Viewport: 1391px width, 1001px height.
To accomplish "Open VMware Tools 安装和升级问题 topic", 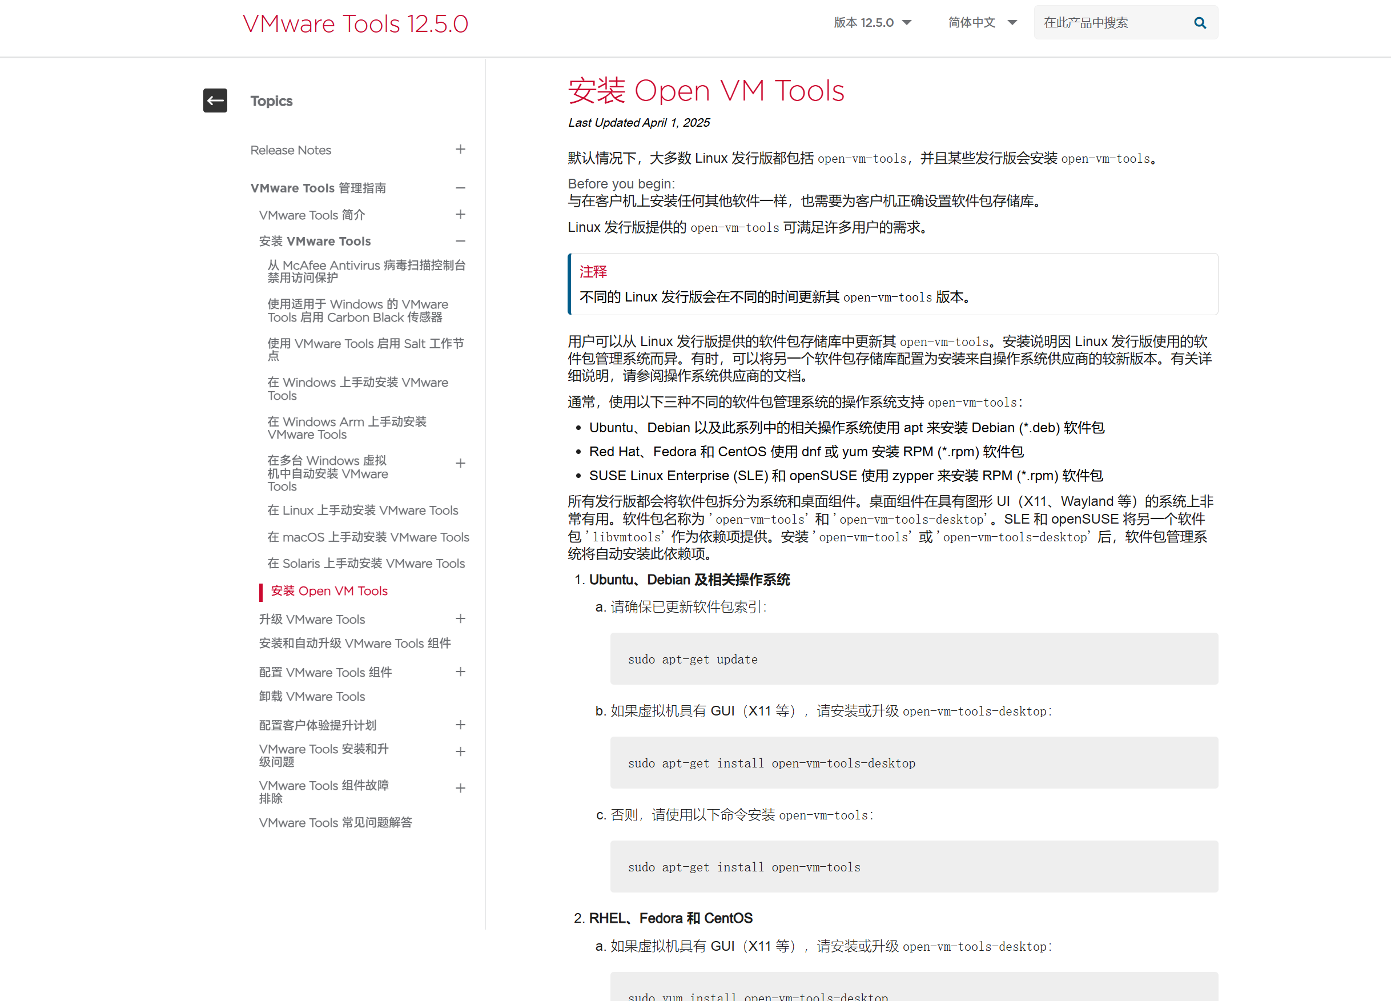I will (x=324, y=755).
